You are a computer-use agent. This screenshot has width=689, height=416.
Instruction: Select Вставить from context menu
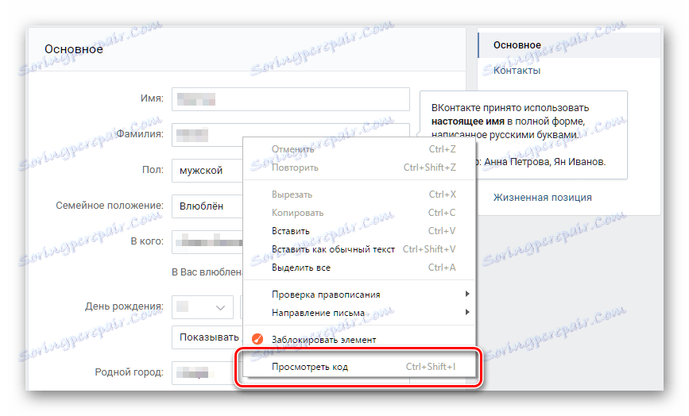pos(359,231)
